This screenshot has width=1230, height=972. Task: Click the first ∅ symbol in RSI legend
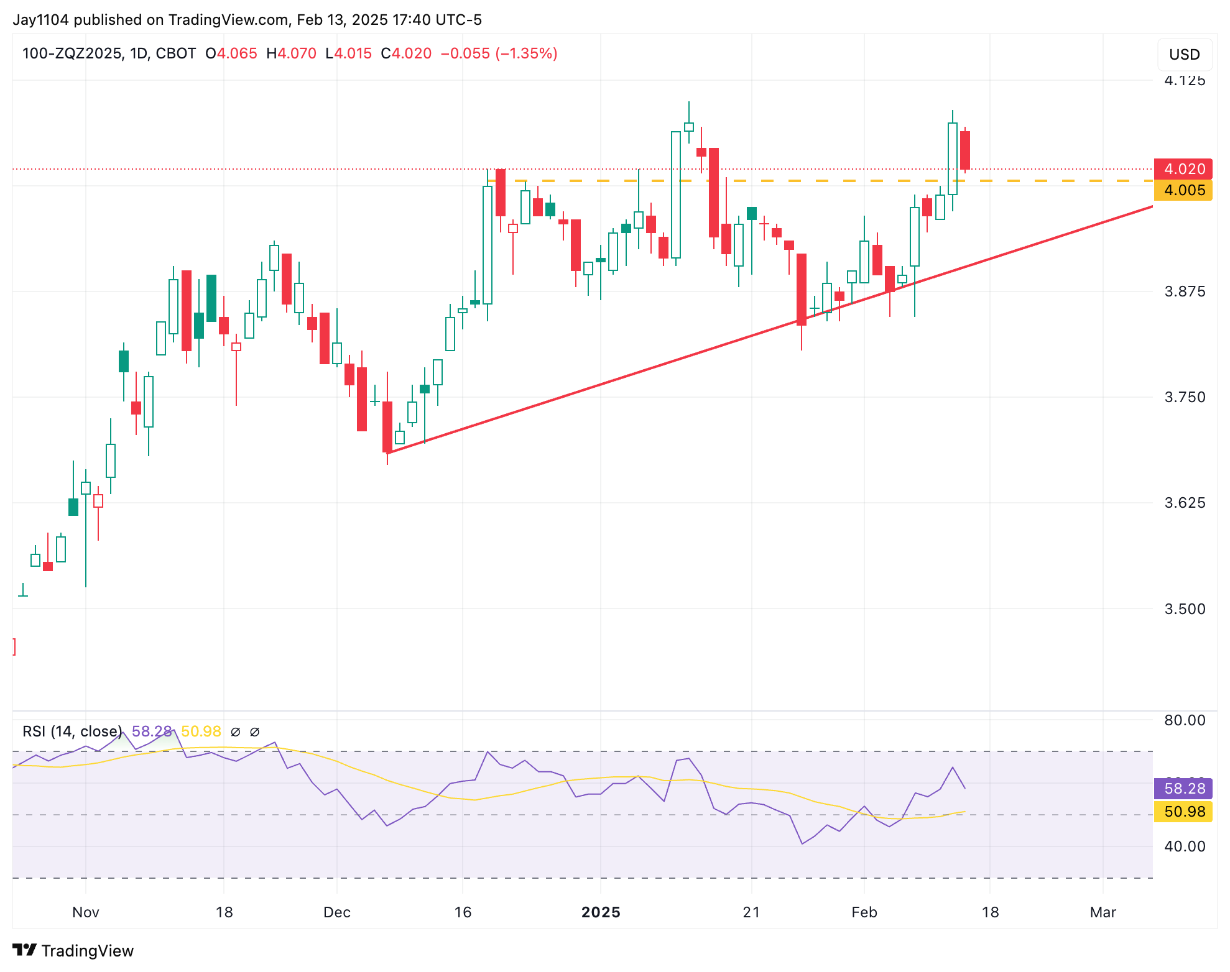(x=235, y=732)
